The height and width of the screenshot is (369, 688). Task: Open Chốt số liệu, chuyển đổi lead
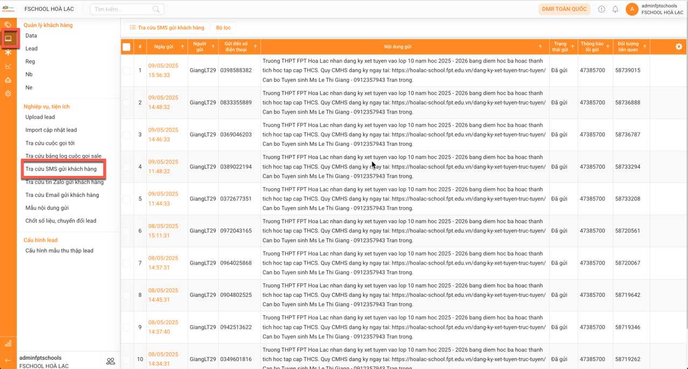tap(61, 221)
